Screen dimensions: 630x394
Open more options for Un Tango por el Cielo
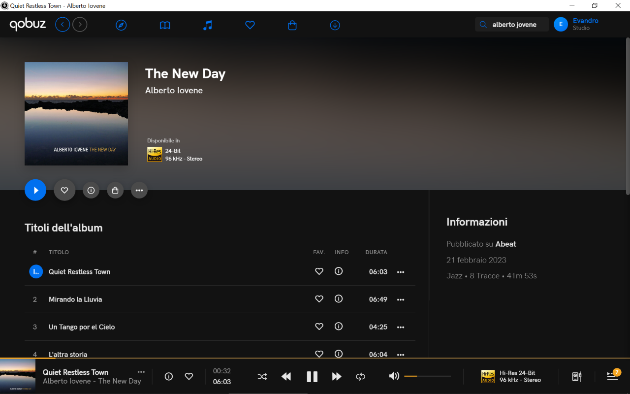[401, 327]
